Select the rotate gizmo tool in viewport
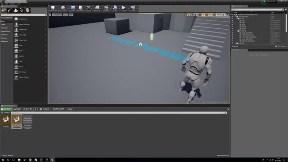This screenshot has height=162, width=288. (x=189, y=15)
